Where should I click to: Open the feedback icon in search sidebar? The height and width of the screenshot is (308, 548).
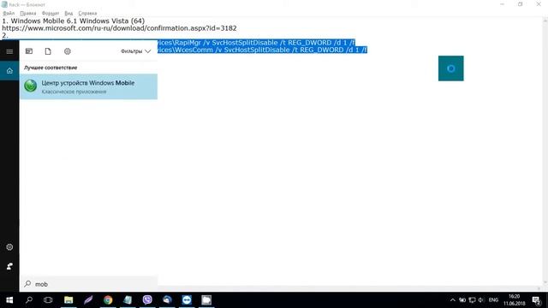pos(9,266)
